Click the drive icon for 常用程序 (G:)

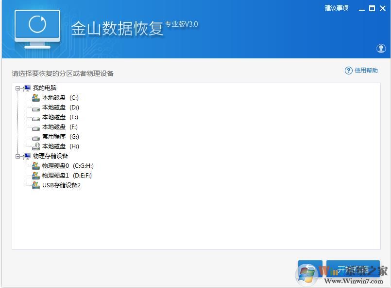36,138
